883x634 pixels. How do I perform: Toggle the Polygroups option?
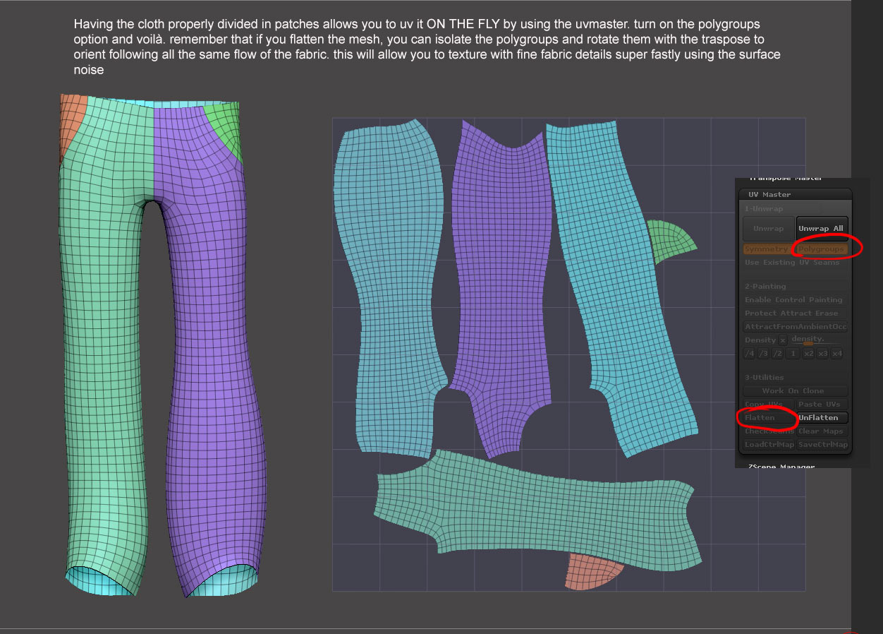tap(822, 249)
